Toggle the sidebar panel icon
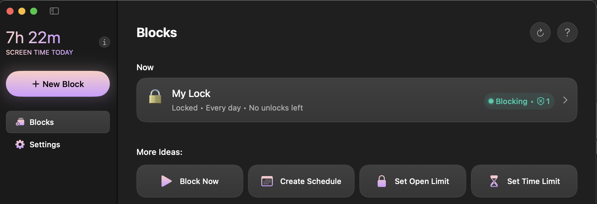The image size is (597, 204). pos(54,11)
